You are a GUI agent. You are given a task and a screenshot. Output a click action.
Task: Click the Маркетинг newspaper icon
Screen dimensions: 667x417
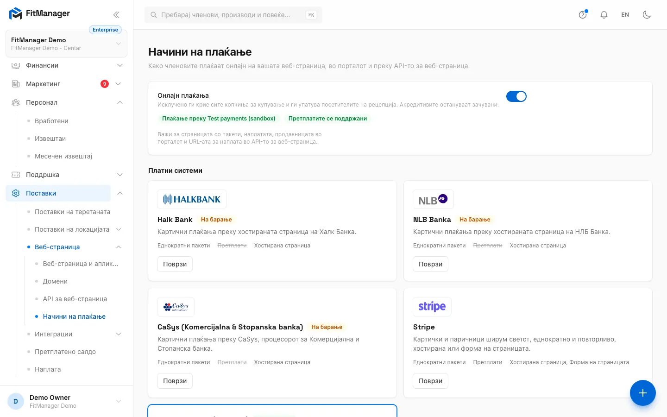point(16,84)
